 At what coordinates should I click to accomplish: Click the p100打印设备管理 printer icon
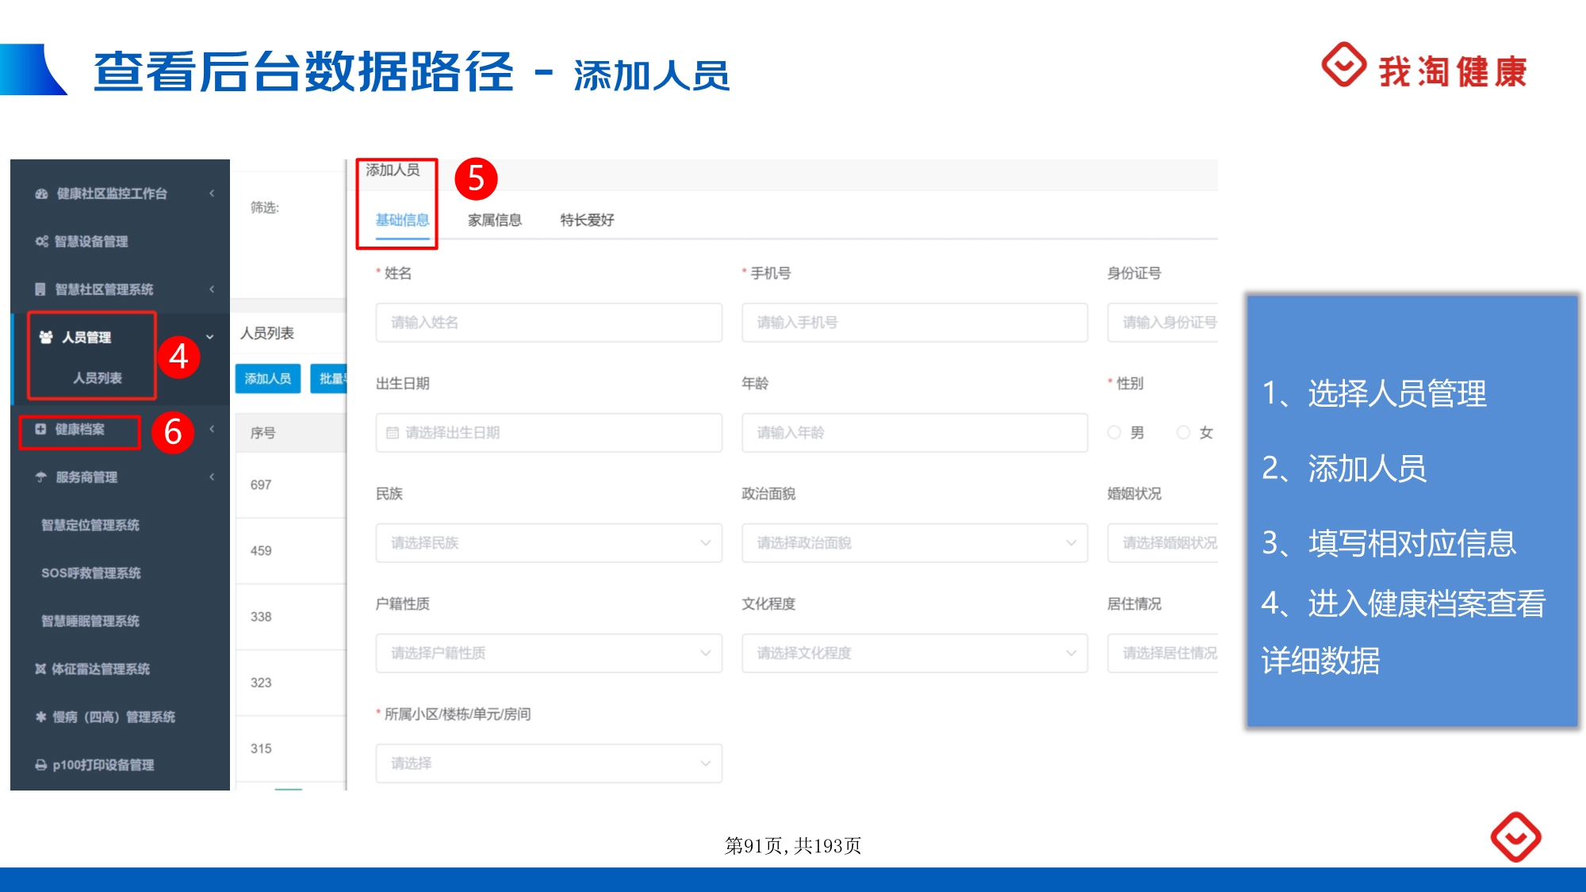pos(40,765)
